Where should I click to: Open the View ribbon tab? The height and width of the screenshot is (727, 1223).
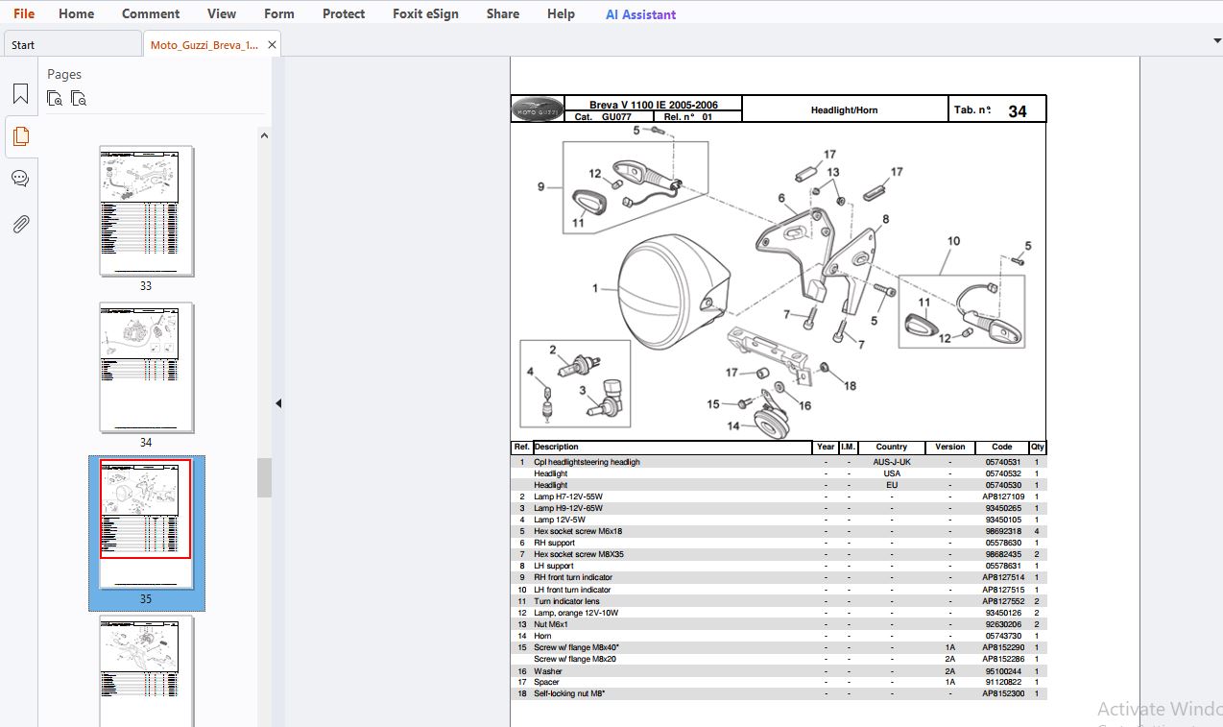[x=222, y=13]
